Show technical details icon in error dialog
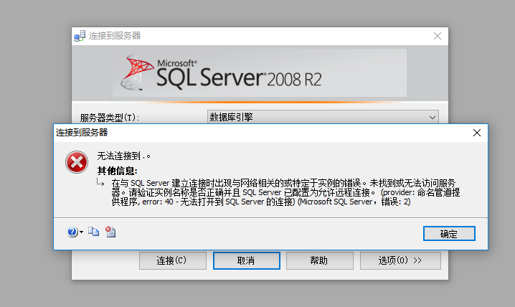The width and height of the screenshot is (515, 307). (110, 232)
